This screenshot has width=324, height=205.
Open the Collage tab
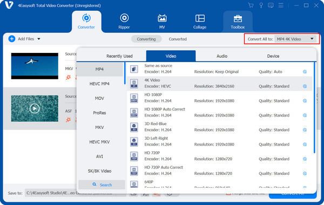pyautogui.click(x=200, y=22)
